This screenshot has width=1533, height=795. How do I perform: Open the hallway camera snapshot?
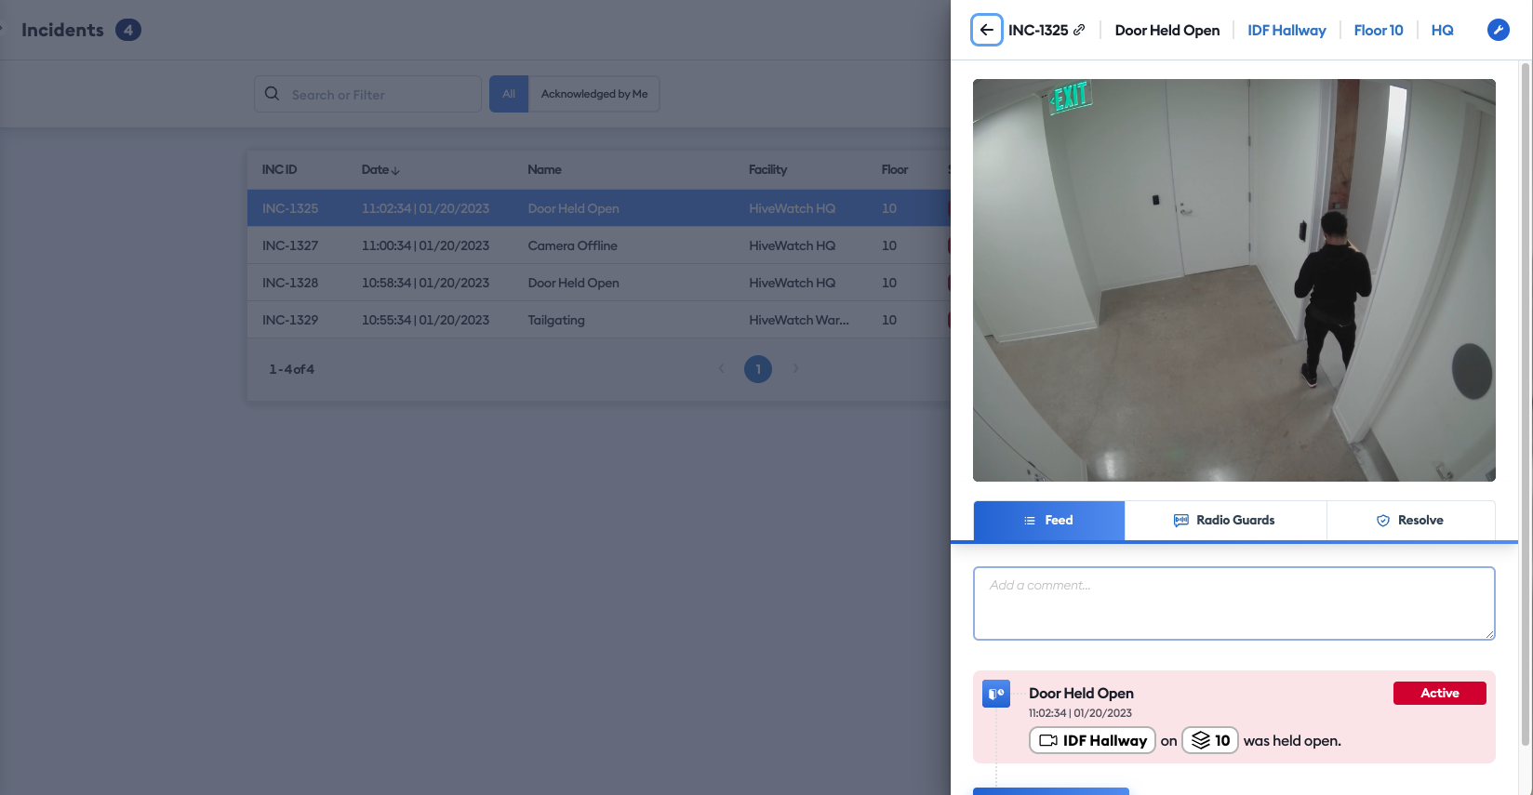coord(1233,280)
